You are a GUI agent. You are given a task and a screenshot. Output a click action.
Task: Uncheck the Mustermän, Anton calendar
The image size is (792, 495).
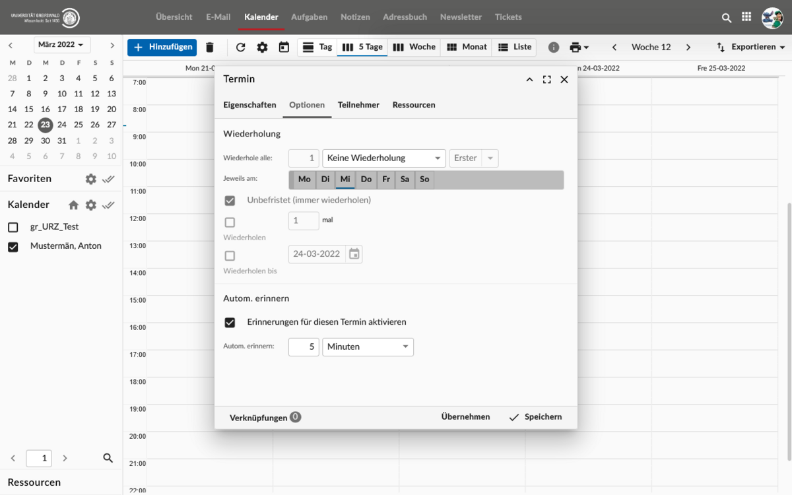13,247
